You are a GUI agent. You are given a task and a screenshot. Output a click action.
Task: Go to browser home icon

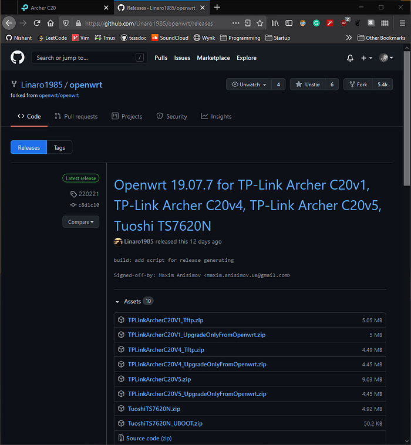click(50, 23)
